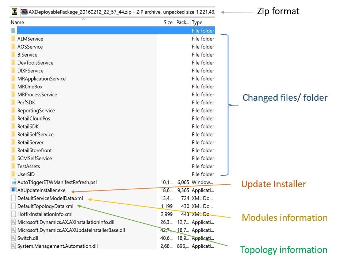This screenshot has height=258, width=340.
Task: Click the Switch.dll library icon
Action: coord(13,238)
